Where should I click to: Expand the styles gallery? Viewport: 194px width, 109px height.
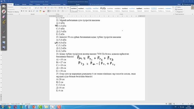click(173, 11)
